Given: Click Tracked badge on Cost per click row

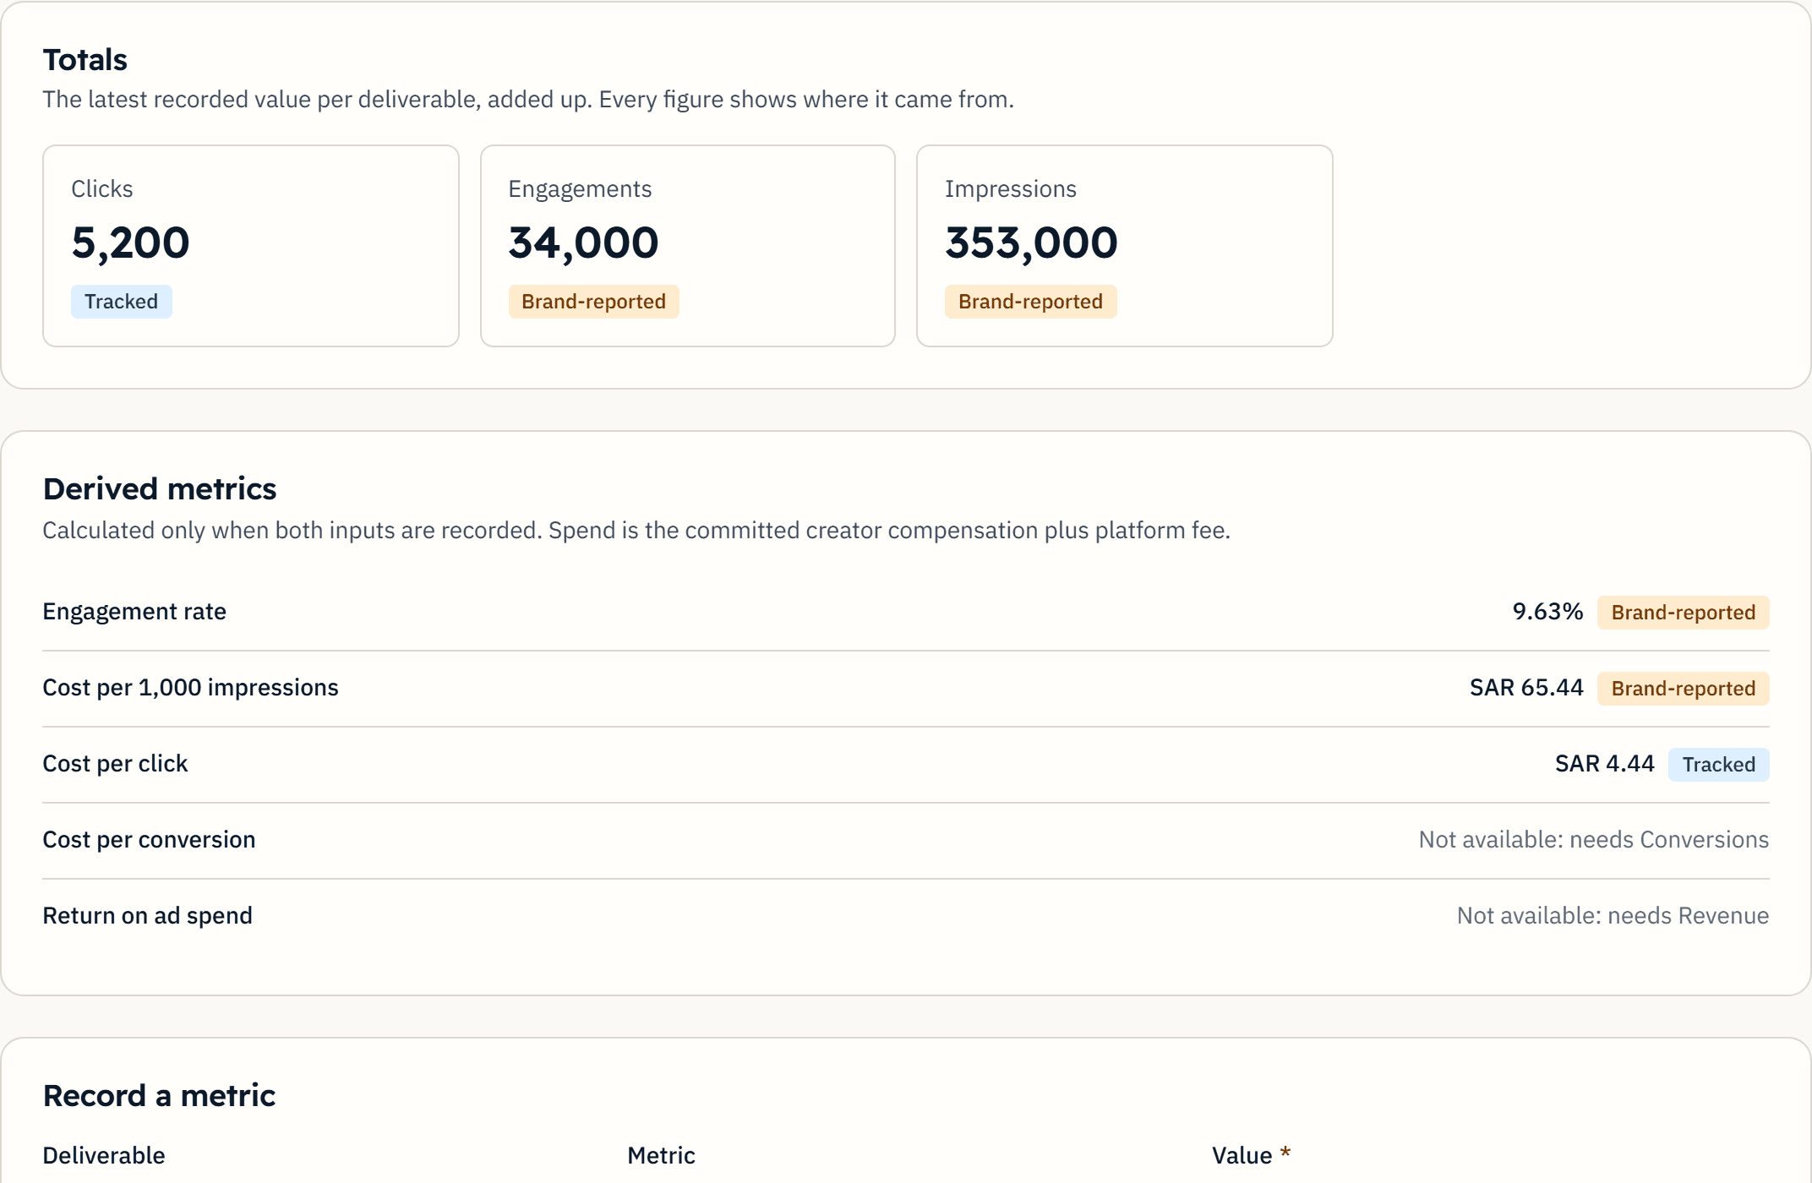Looking at the screenshot, I should 1718,765.
